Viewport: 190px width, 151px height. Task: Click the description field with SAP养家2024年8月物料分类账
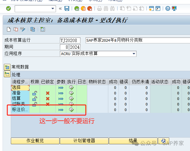pos(138,40)
